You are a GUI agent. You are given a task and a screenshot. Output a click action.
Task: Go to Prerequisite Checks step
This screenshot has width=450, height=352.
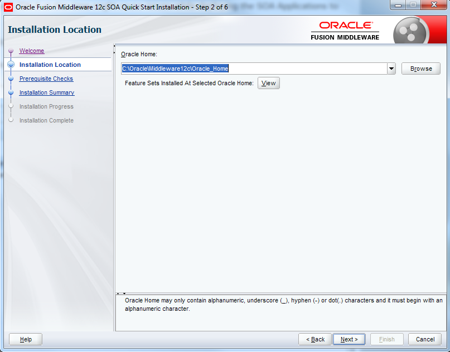pyautogui.click(x=46, y=79)
